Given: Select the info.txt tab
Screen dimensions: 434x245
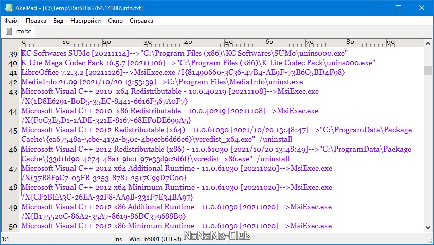Looking at the screenshot, I should [x=18, y=31].
